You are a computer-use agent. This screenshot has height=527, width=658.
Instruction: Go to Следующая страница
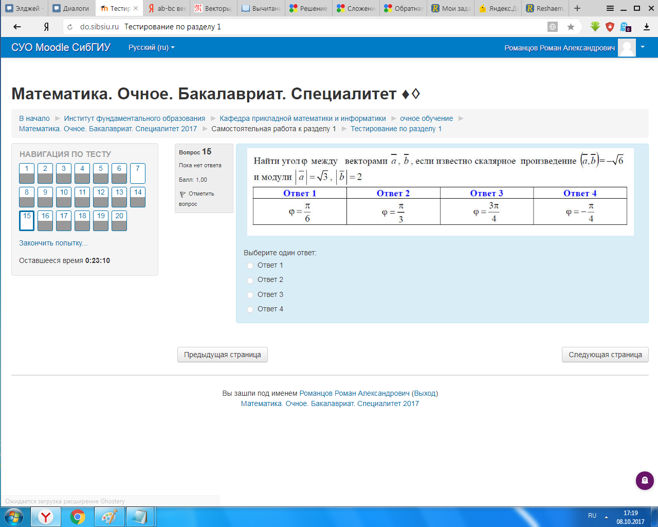[605, 355]
